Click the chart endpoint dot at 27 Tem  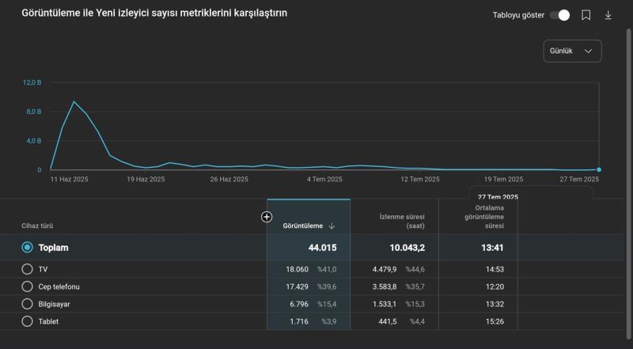(599, 169)
